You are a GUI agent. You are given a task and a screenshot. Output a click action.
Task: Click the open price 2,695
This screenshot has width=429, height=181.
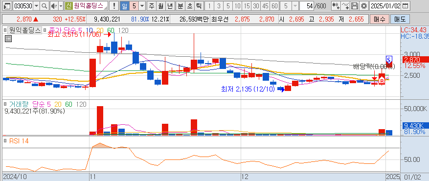tap(296, 20)
